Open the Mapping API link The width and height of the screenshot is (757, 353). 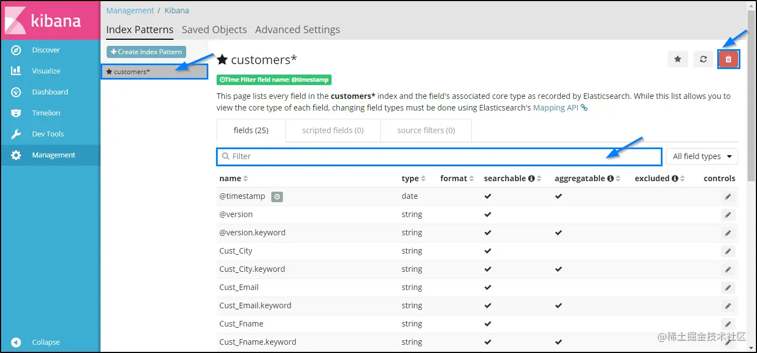pyautogui.click(x=556, y=108)
